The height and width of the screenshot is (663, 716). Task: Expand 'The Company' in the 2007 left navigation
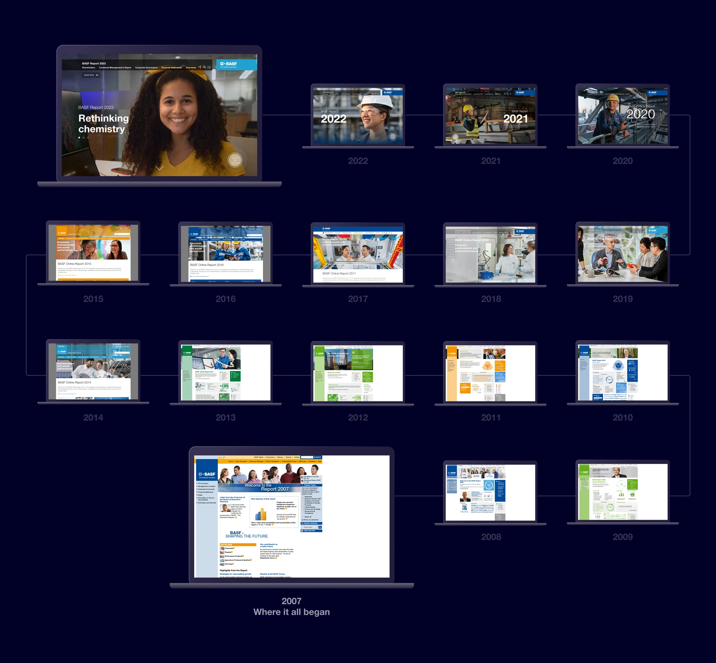pos(202,483)
